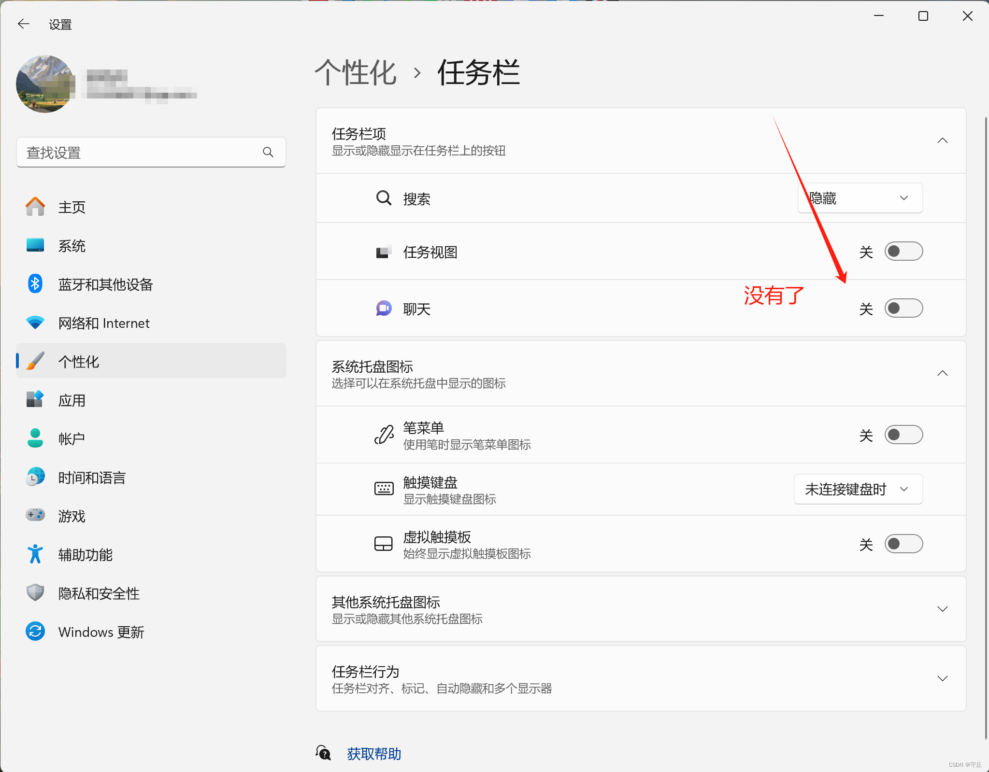The height and width of the screenshot is (772, 989).
Task: Expand 其他系统托盘图标 section
Action: [942, 609]
